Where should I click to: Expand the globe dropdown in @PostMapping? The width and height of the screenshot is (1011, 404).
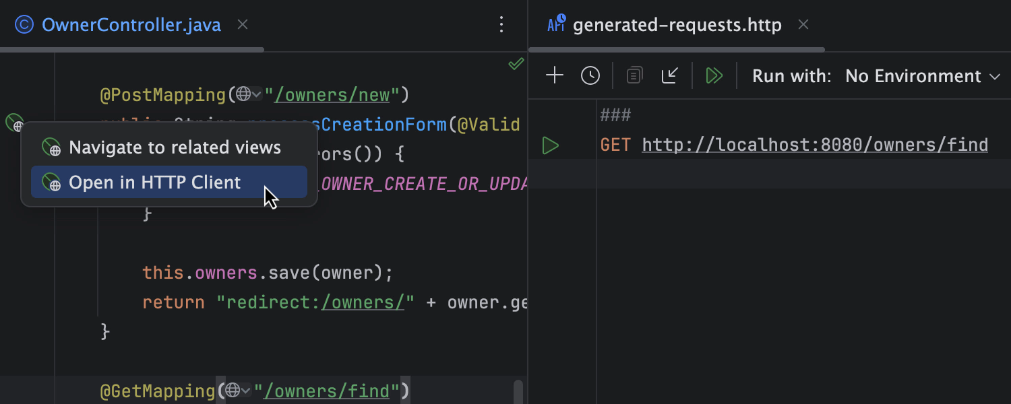pos(247,94)
